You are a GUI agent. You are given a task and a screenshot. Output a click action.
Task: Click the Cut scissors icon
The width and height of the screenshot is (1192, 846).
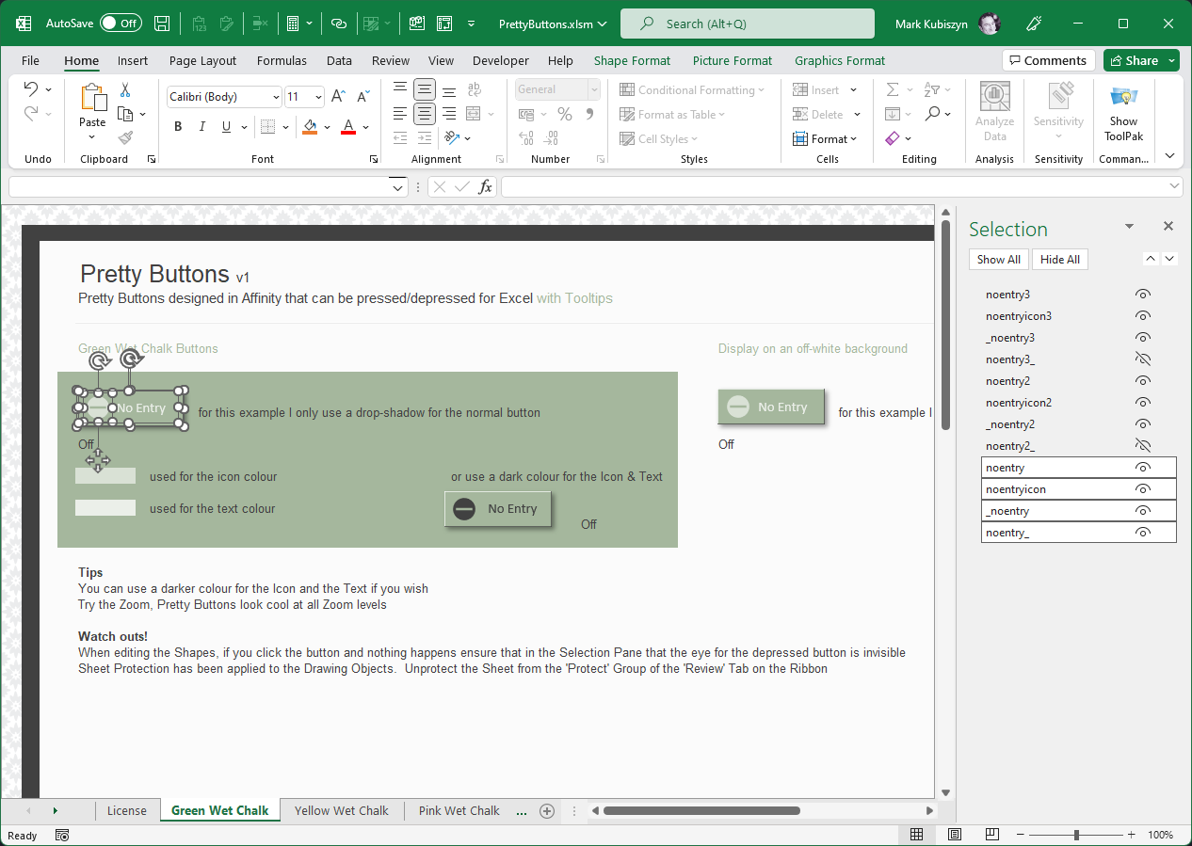pos(125,90)
